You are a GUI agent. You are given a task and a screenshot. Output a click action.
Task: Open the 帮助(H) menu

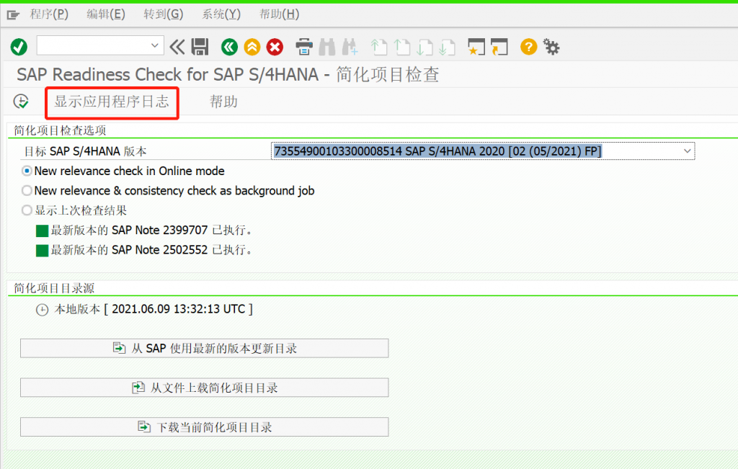[279, 14]
